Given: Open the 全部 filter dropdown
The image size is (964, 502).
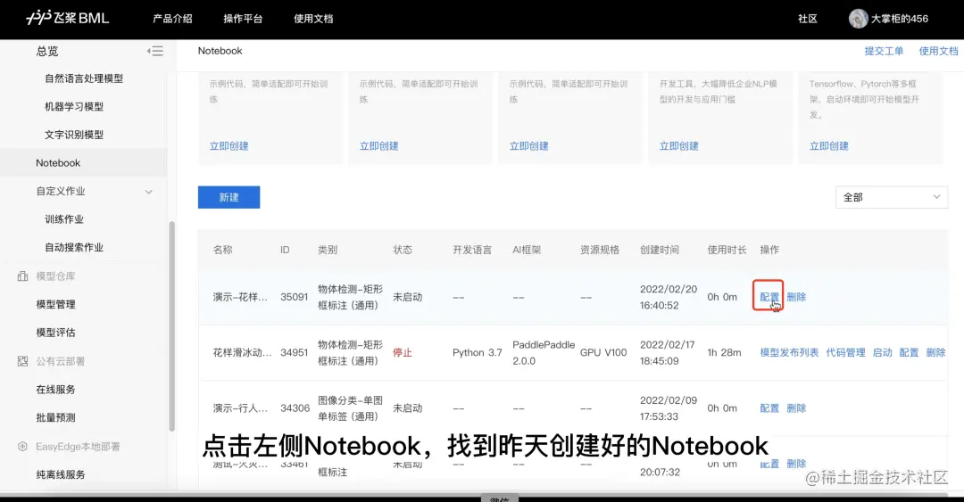Looking at the screenshot, I should 892,197.
